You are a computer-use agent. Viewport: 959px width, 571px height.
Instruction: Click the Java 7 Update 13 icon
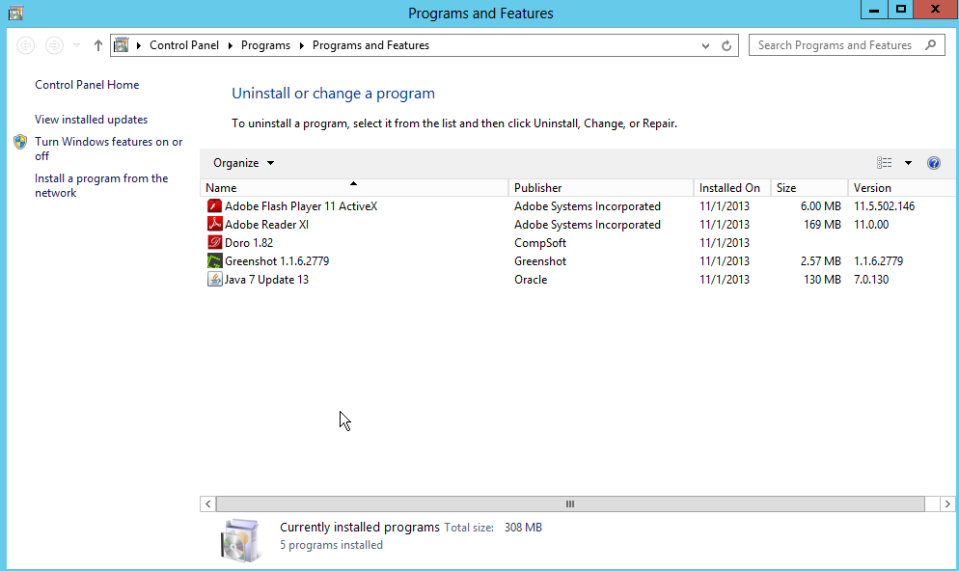click(214, 280)
